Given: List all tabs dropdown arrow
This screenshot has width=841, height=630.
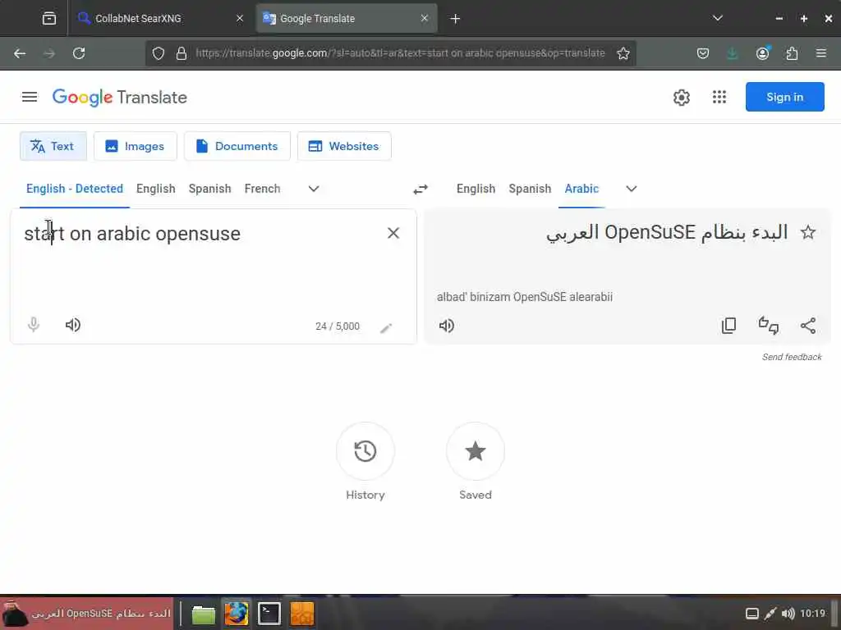Looking at the screenshot, I should (718, 18).
